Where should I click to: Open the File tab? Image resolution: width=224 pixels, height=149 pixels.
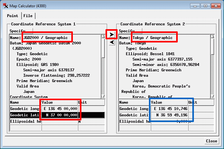click(28, 16)
